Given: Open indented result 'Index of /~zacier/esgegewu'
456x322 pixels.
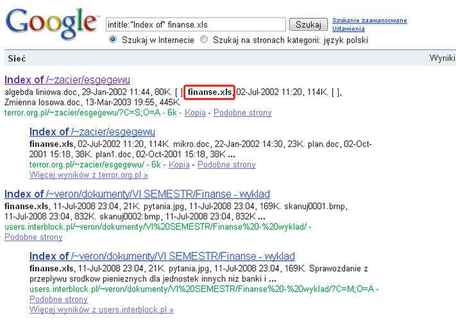Looking at the screenshot, I should point(92,131).
